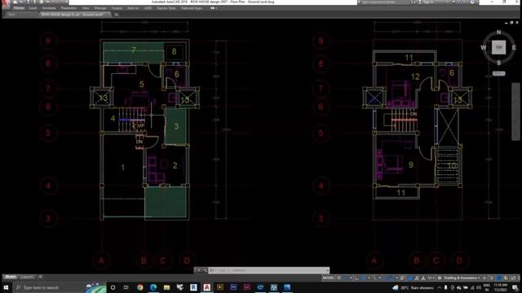This screenshot has width=522, height=293.
Task: Open the A360 ribbon tab
Action: (x=148, y=8)
